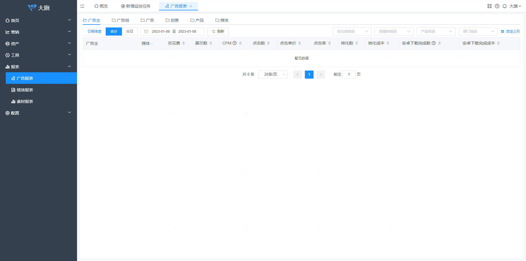Image resolution: width=526 pixels, height=261 pixels.
Task: Open the 产品筛选 dropdown
Action: [436, 32]
